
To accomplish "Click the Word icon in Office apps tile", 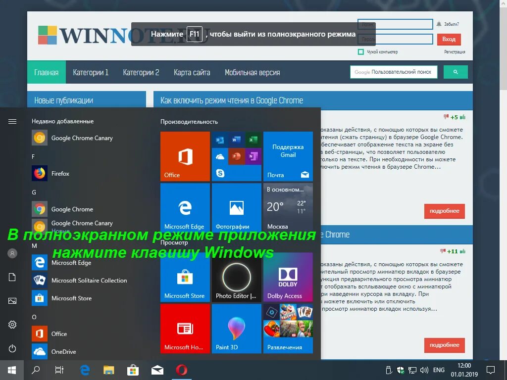I will (236, 140).
